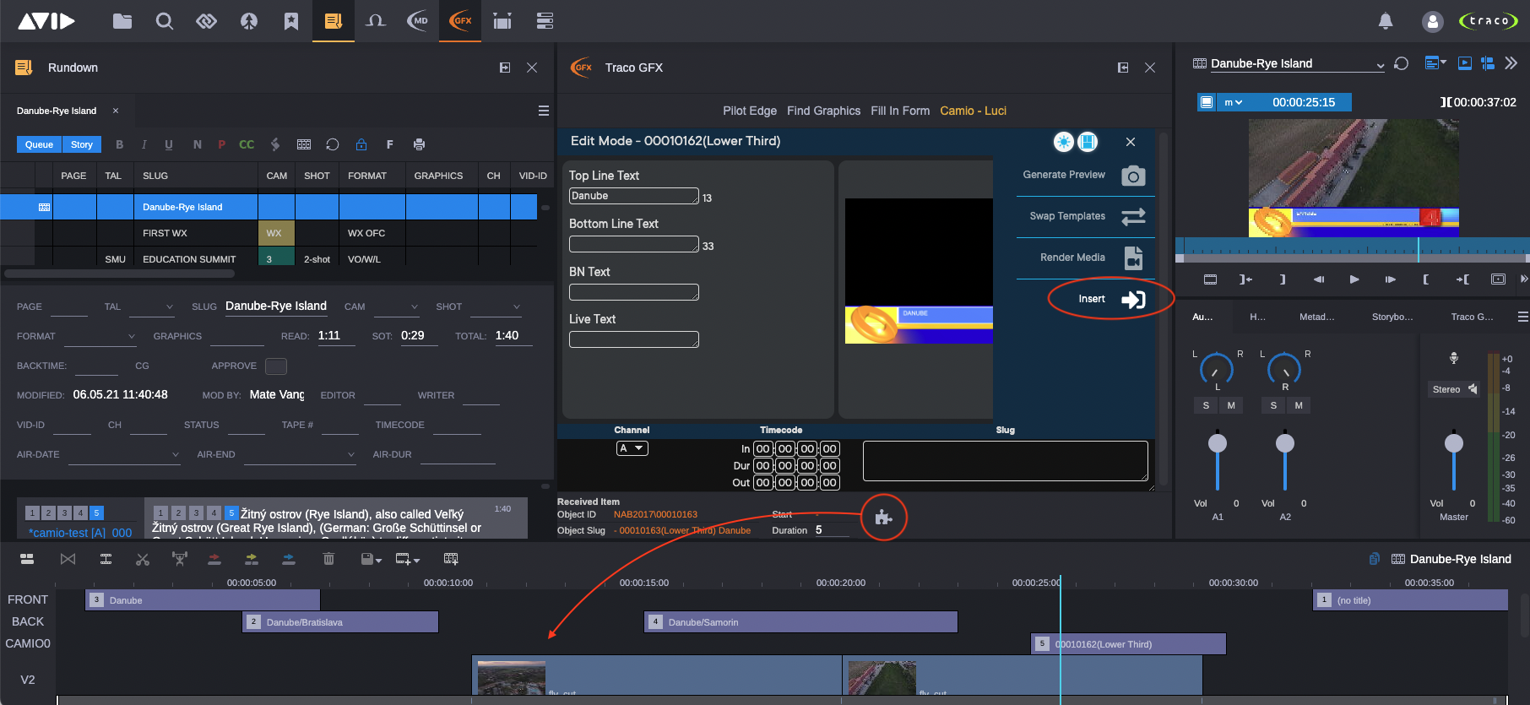The height and width of the screenshot is (705, 1530).
Task: Open the Metadata tab in right panel
Action: click(x=1316, y=317)
